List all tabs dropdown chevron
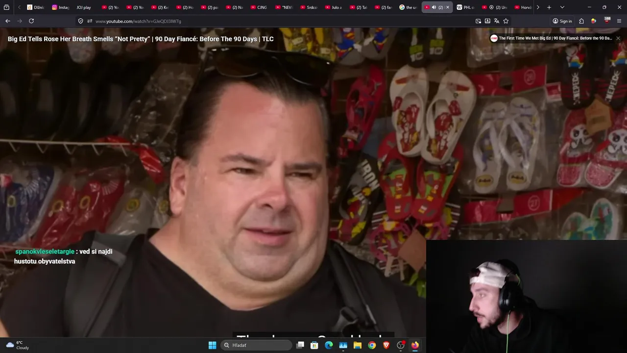 562,7
